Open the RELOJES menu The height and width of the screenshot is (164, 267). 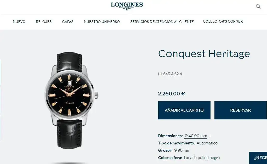click(x=44, y=22)
